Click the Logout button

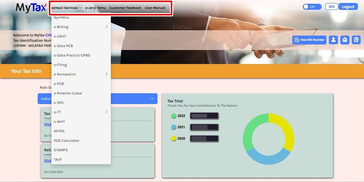[x=348, y=6]
